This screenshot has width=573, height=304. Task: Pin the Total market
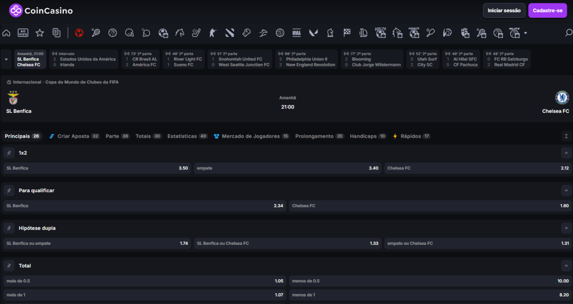9,265
